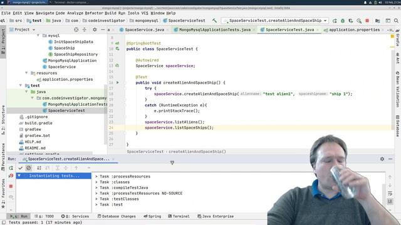This screenshot has height=225, width=401.
Task: Open the TODO tool window
Action: [x=44, y=216]
